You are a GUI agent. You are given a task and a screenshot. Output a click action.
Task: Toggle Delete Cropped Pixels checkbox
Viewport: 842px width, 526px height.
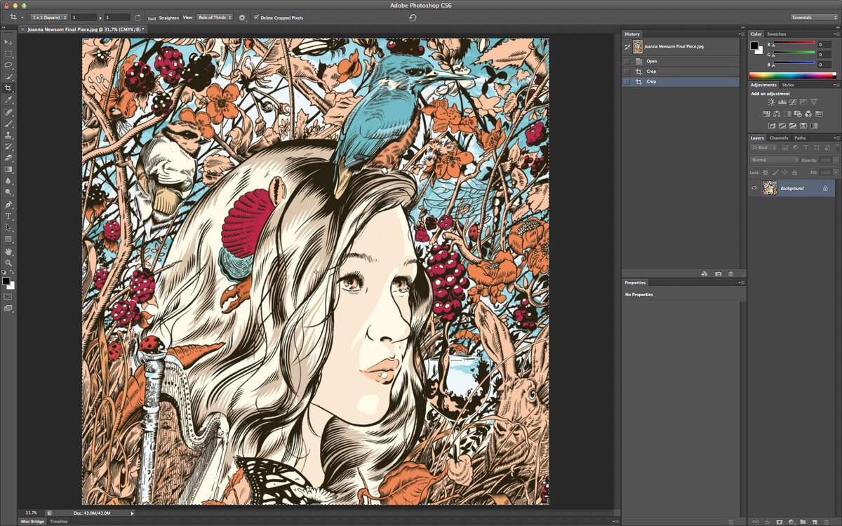256,17
